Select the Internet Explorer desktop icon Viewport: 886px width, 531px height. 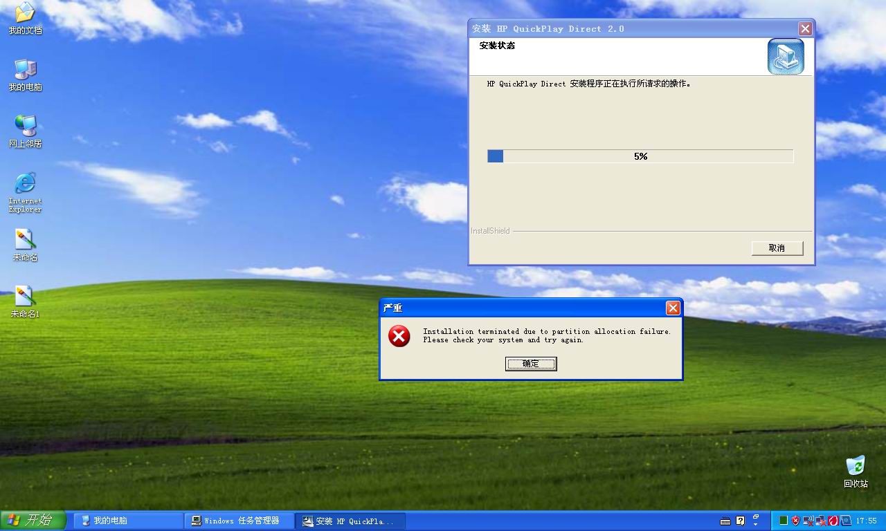pos(25,192)
